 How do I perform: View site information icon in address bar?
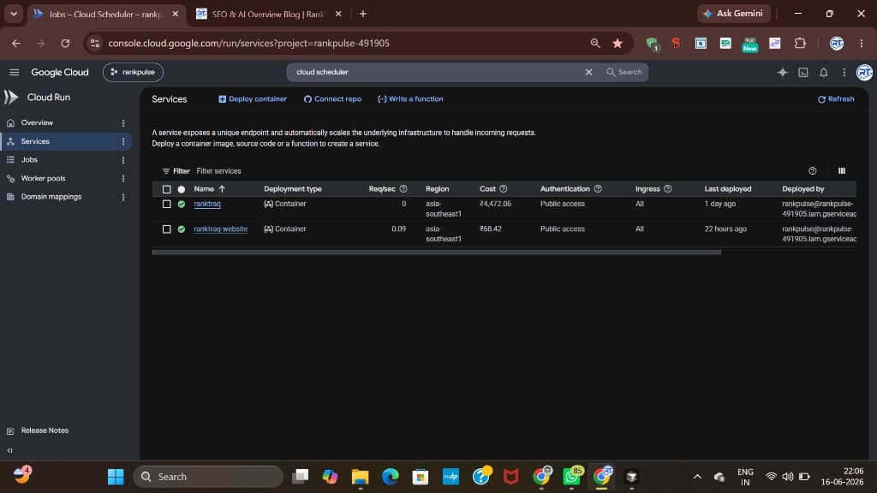point(95,43)
